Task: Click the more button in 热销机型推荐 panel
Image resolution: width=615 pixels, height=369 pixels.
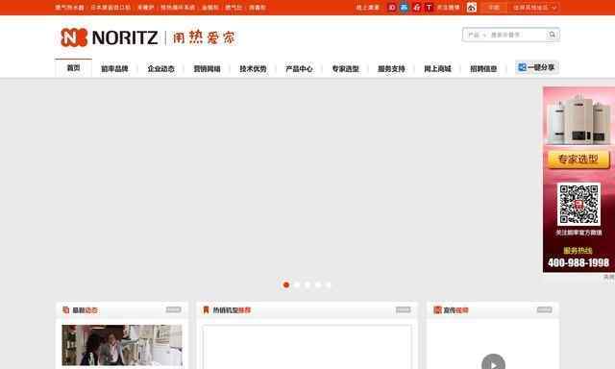Action: pyautogui.click(x=404, y=309)
